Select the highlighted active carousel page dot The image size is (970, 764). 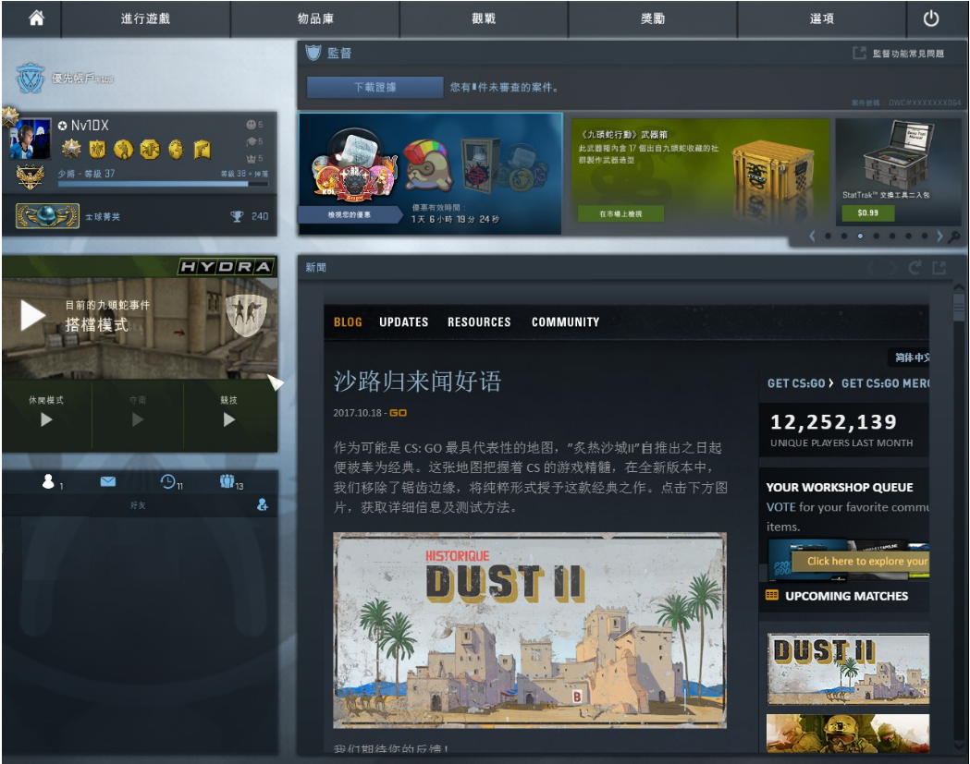860,236
